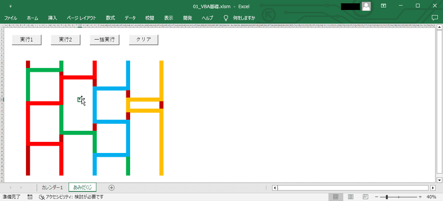443x201 pixels.
Task: Click the zoom out minus button
Action: [377, 197]
